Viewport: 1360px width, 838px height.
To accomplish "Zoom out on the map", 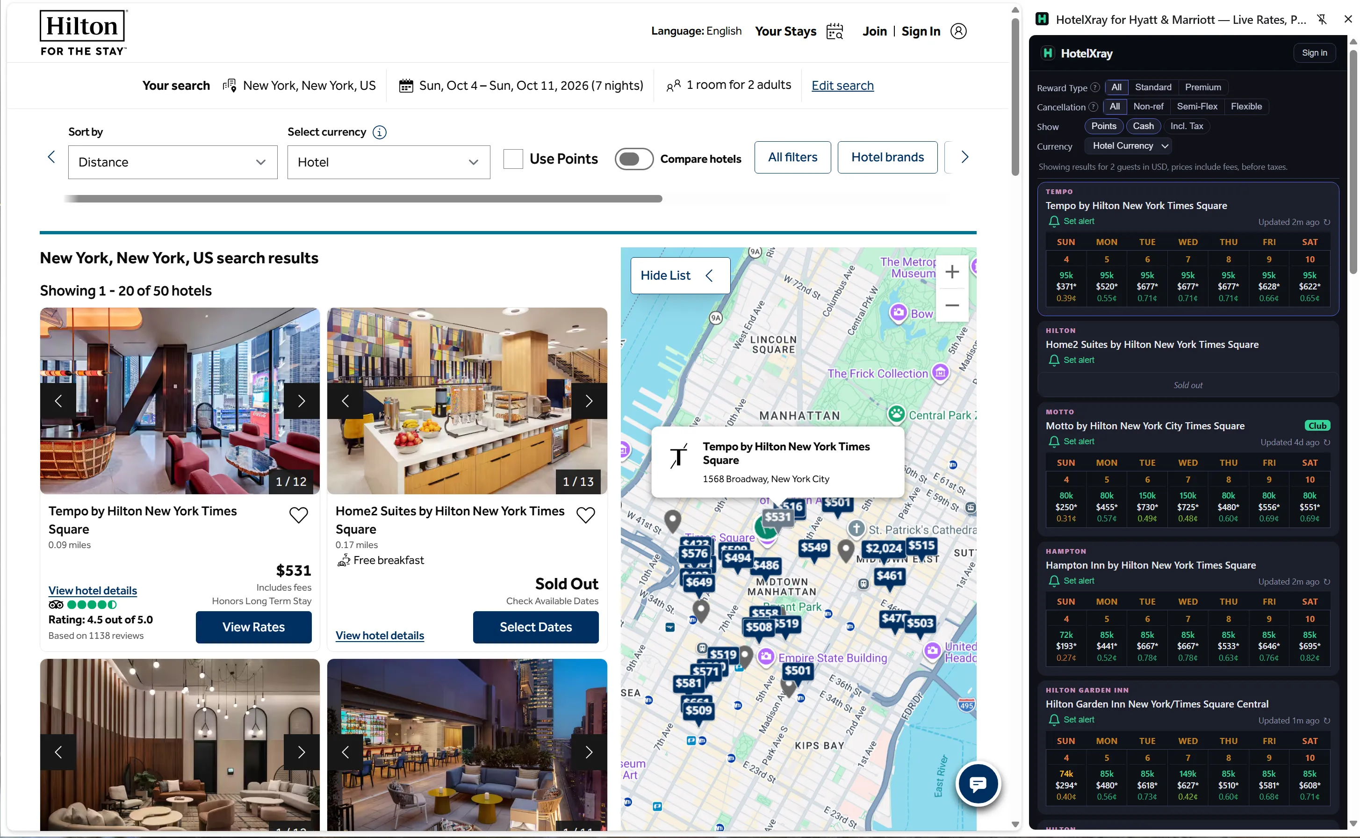I will click(x=952, y=305).
